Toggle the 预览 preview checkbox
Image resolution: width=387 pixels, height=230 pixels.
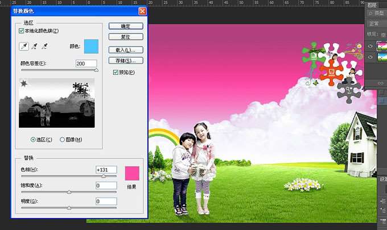pos(116,72)
